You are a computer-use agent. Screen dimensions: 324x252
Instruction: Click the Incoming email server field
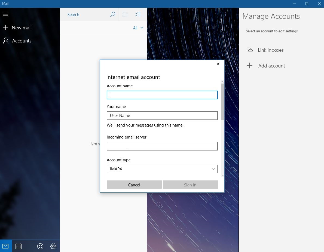click(x=162, y=146)
